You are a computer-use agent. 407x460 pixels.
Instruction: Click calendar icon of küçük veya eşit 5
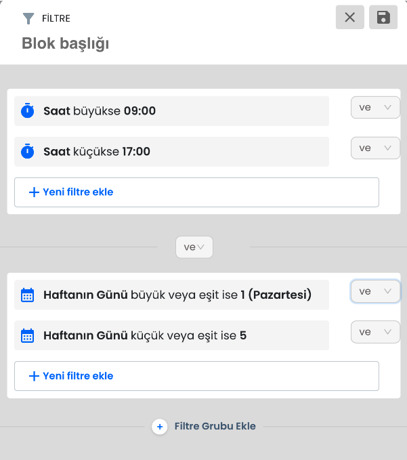click(x=28, y=335)
